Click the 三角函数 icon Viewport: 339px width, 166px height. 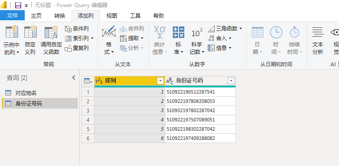pos(211,29)
